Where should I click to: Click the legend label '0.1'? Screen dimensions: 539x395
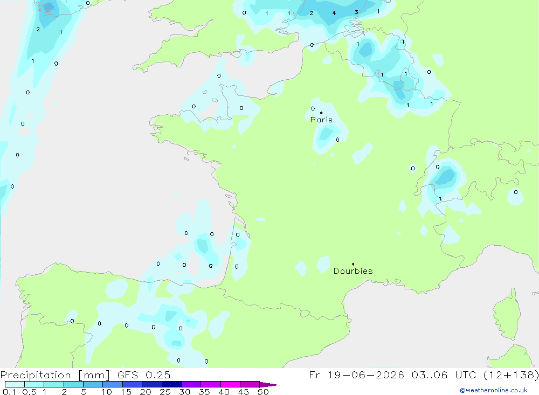point(9,392)
